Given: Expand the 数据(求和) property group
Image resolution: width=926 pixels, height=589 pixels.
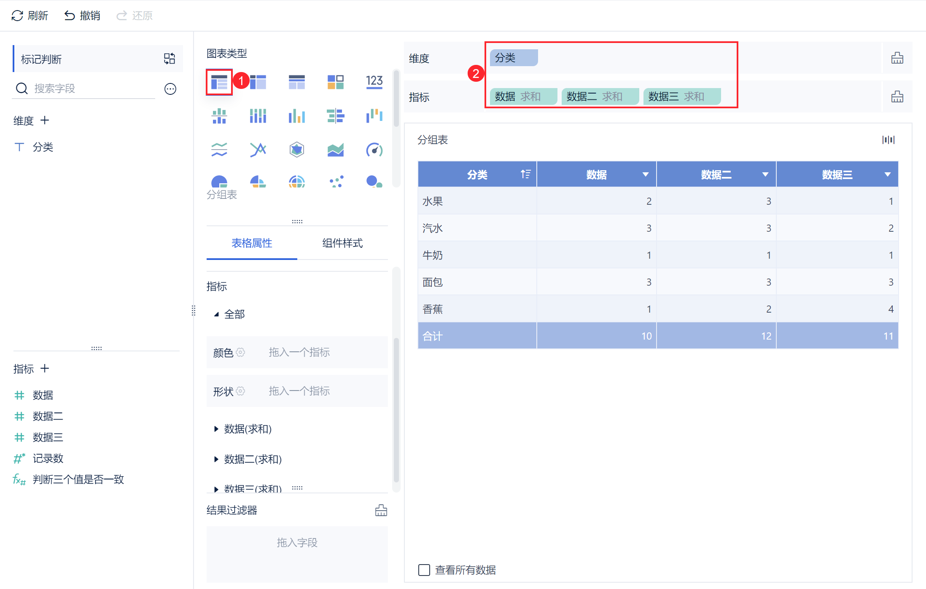Looking at the screenshot, I should [216, 429].
